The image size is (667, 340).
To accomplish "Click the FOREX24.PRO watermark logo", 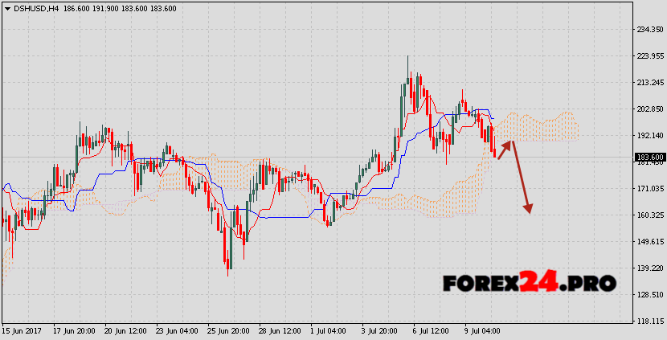I will point(530,282).
